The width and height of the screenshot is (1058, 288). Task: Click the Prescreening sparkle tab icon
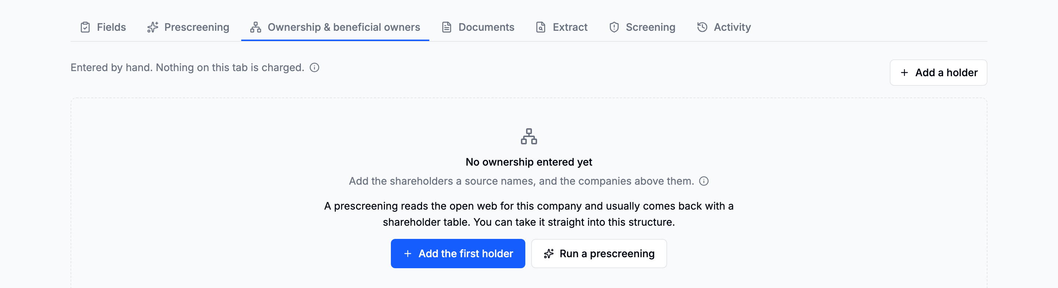[153, 27]
